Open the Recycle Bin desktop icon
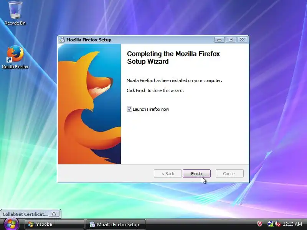Image resolution: width=307 pixels, height=230 pixels. (x=15, y=13)
